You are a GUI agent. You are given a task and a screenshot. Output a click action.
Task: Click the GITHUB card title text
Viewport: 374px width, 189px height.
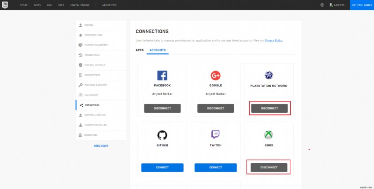(162, 145)
